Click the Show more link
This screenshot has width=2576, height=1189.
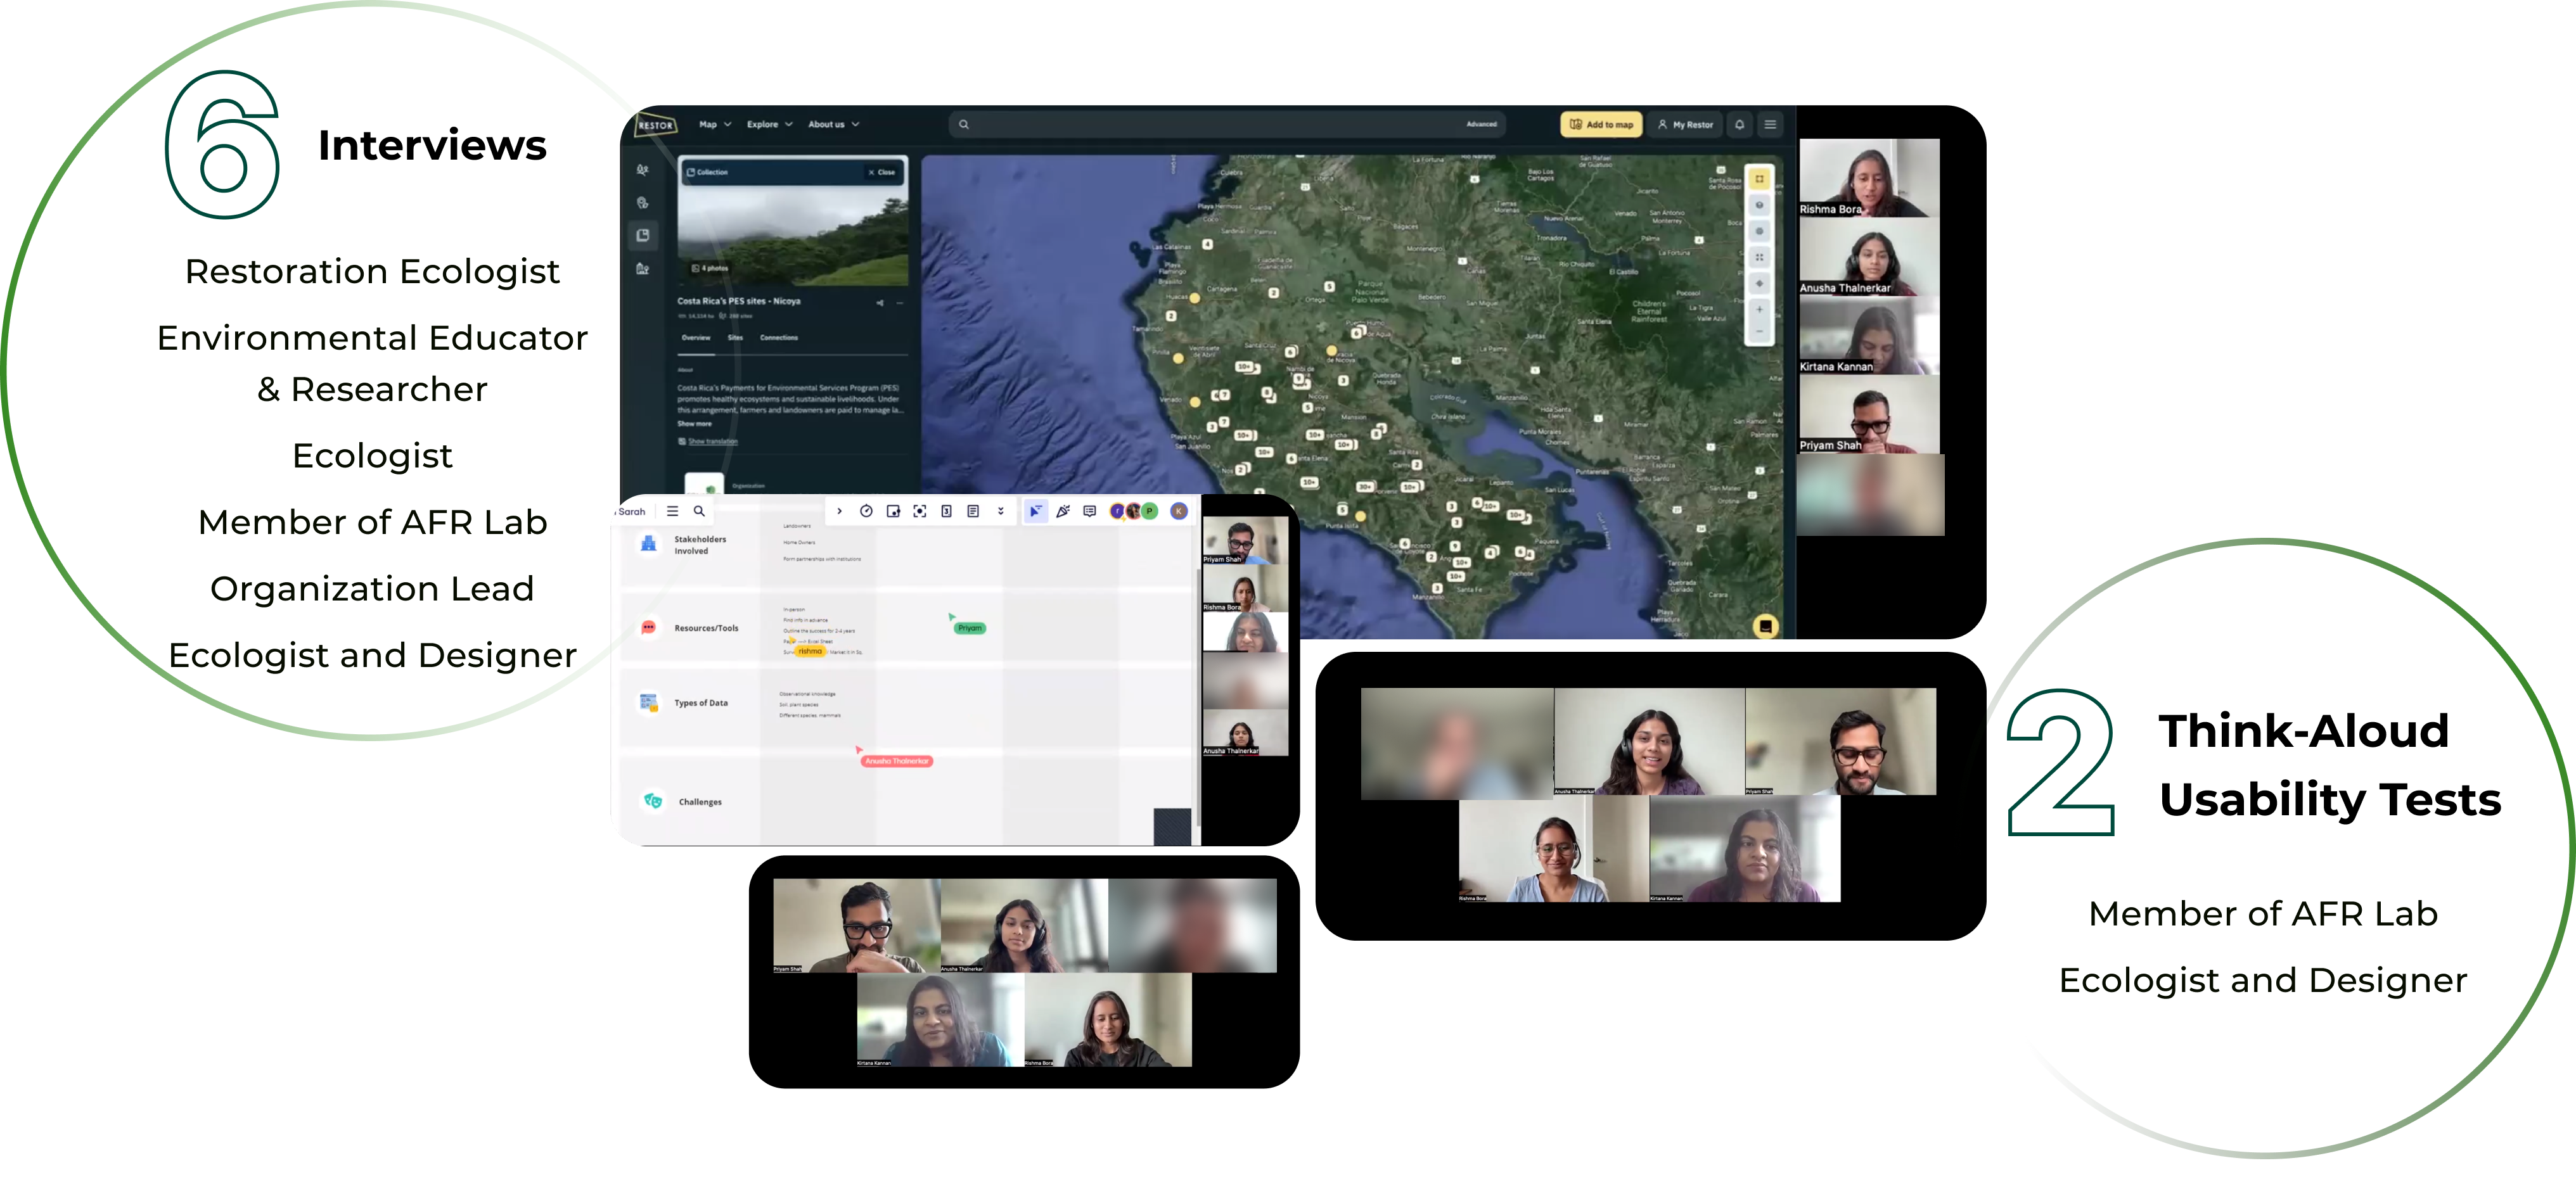pyautogui.click(x=694, y=424)
